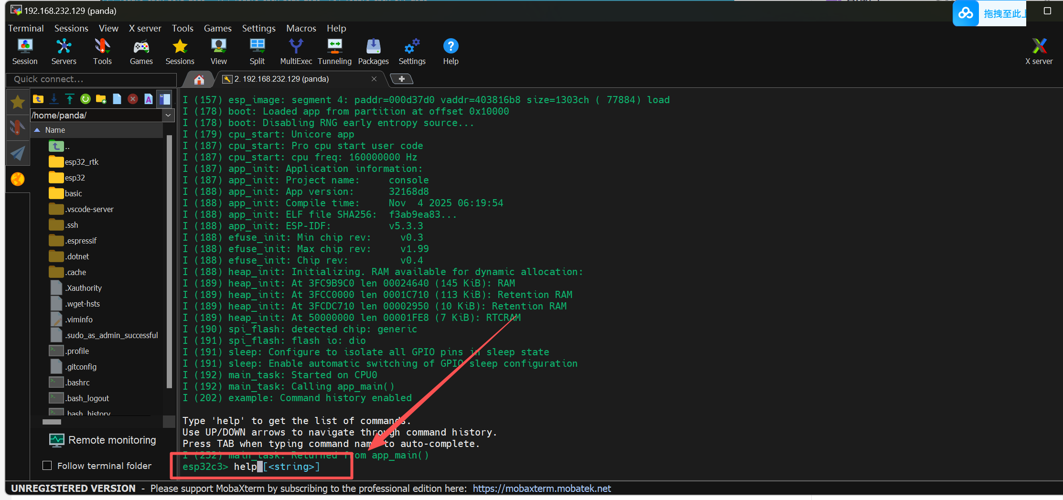The image size is (1063, 500).
Task: Click the ASCII transfer mode 'A' icon
Action: (149, 99)
